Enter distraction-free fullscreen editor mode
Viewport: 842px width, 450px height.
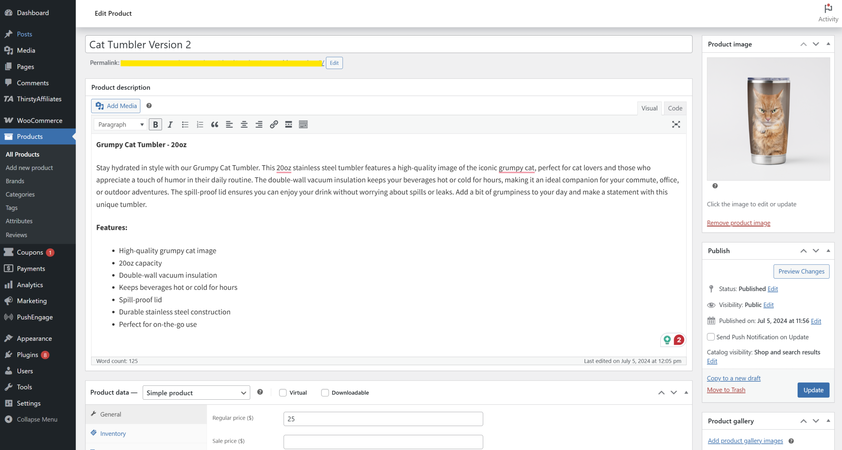click(x=676, y=124)
